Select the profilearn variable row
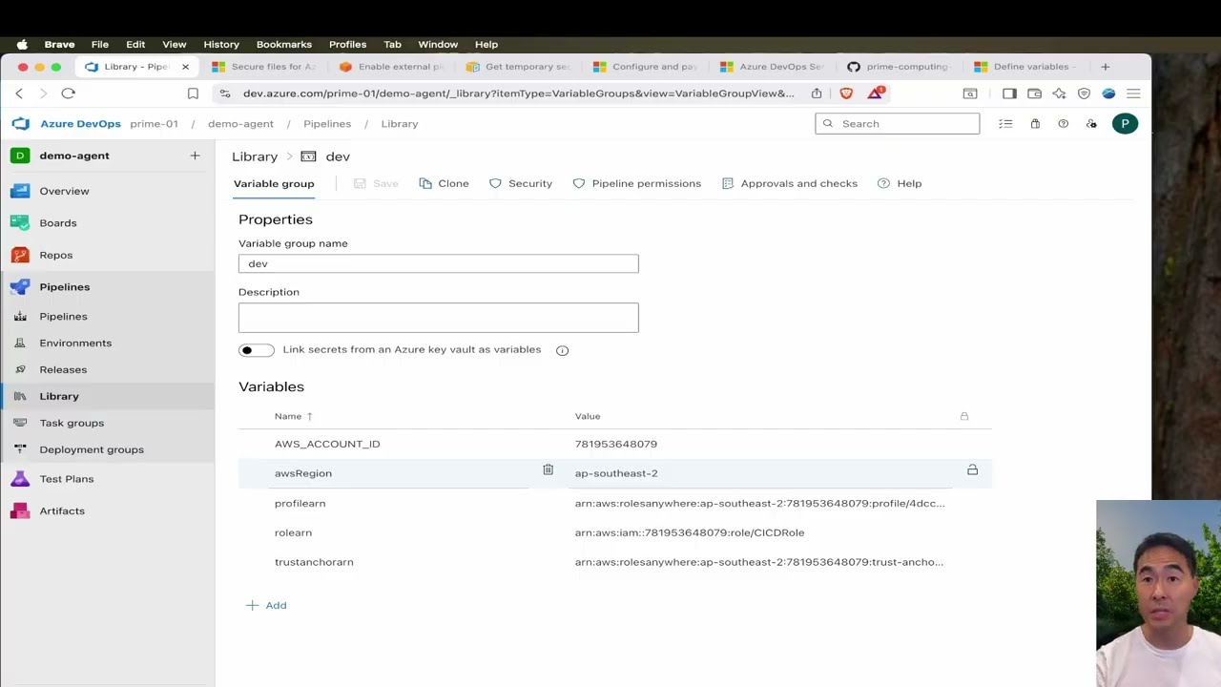1221x687 pixels. [615, 503]
